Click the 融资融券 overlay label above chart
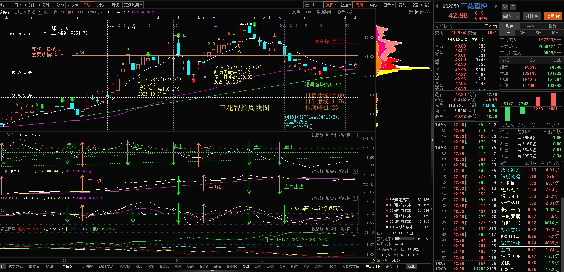 coord(324,12)
